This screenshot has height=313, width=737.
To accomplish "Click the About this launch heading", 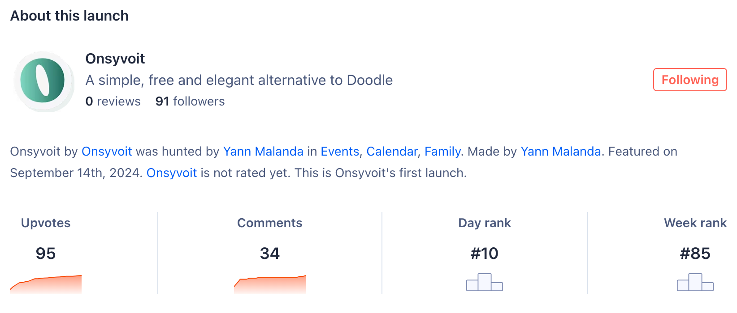I will (69, 16).
